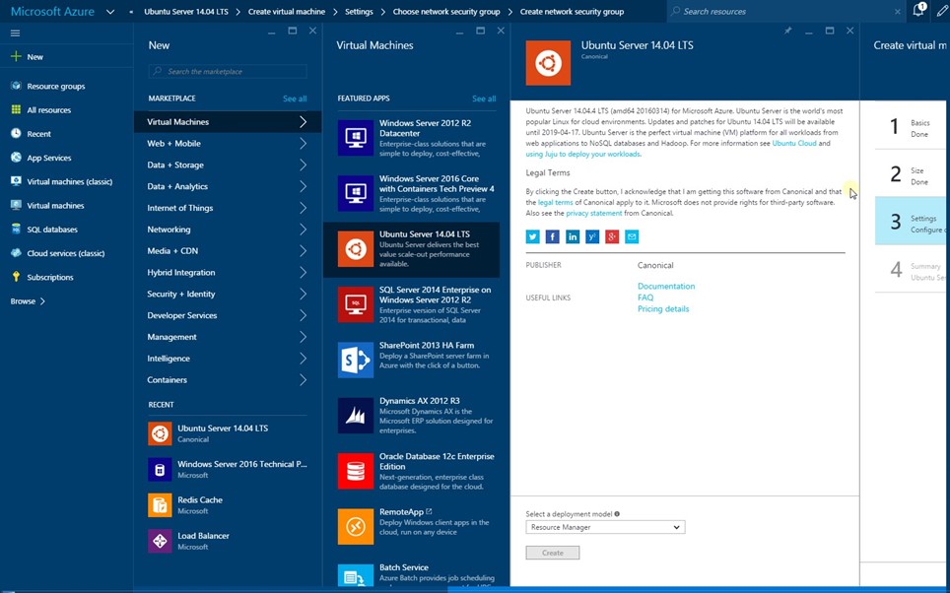950x593 pixels.
Task: Open Cloud services (classic) icon
Action: pos(16,253)
